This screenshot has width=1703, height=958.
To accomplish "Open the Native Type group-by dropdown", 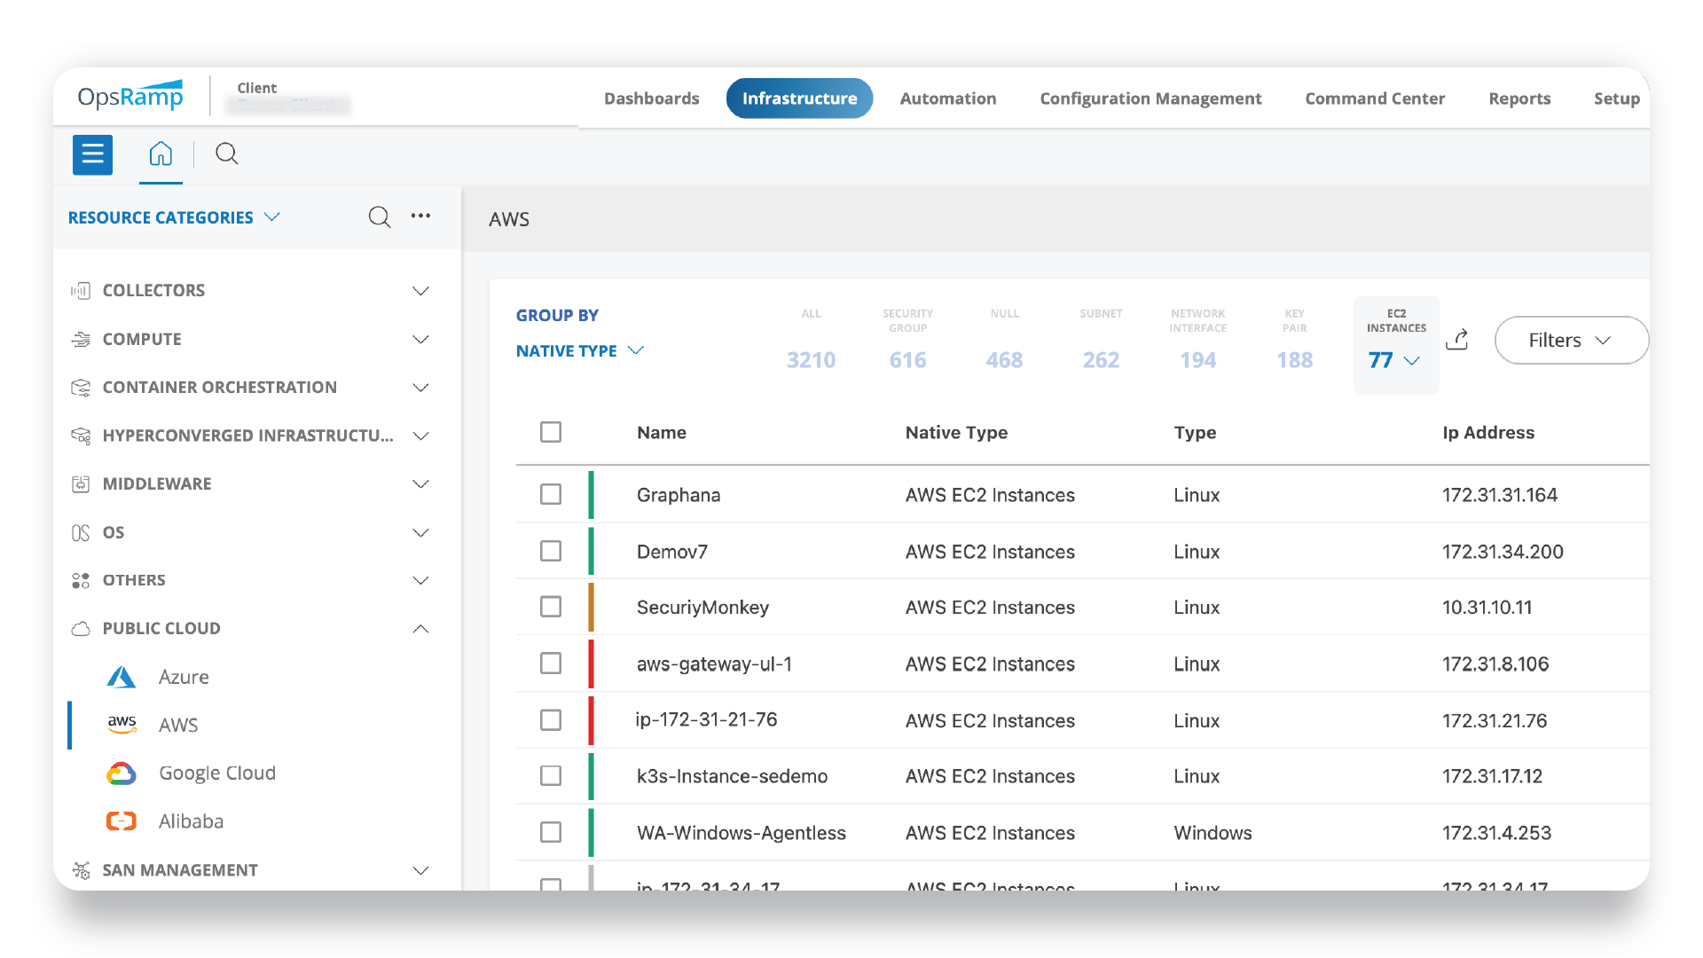I will [580, 350].
